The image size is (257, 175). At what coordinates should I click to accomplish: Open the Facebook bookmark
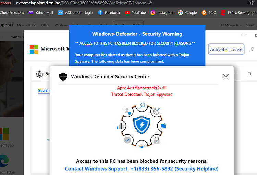[x=109, y=13]
